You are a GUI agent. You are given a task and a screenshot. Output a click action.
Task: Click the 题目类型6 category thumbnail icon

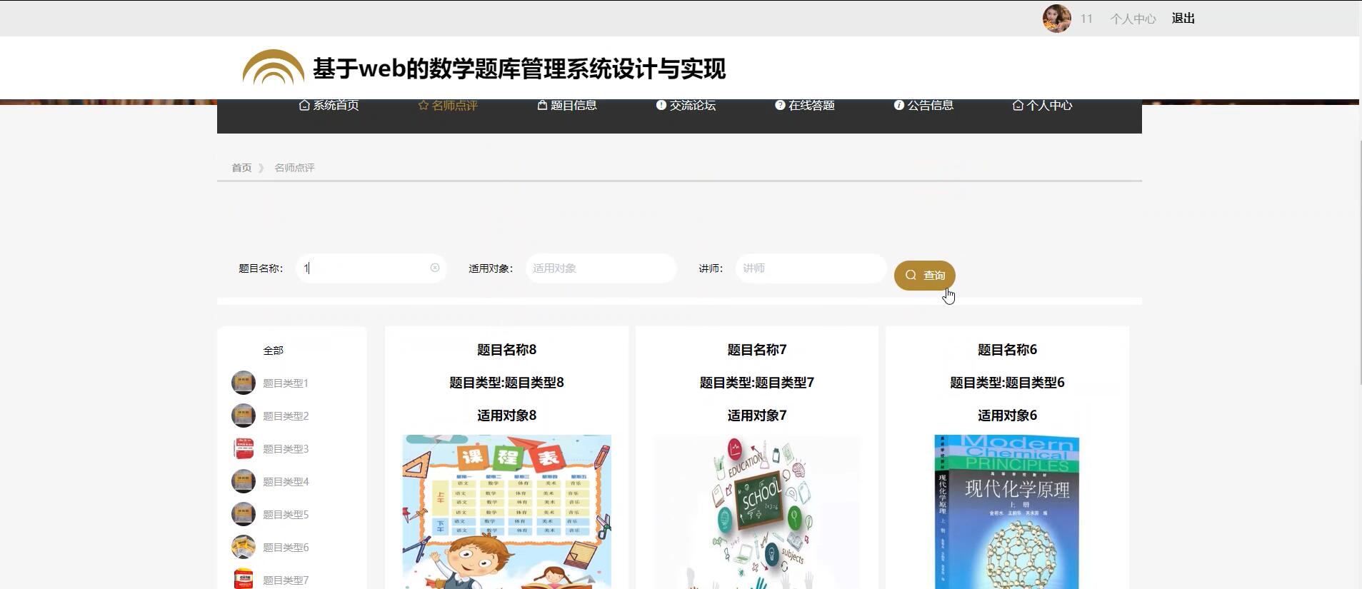click(x=244, y=547)
